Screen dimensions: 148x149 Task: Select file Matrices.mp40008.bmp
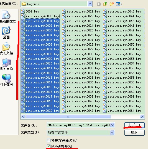click(x=42, y=54)
